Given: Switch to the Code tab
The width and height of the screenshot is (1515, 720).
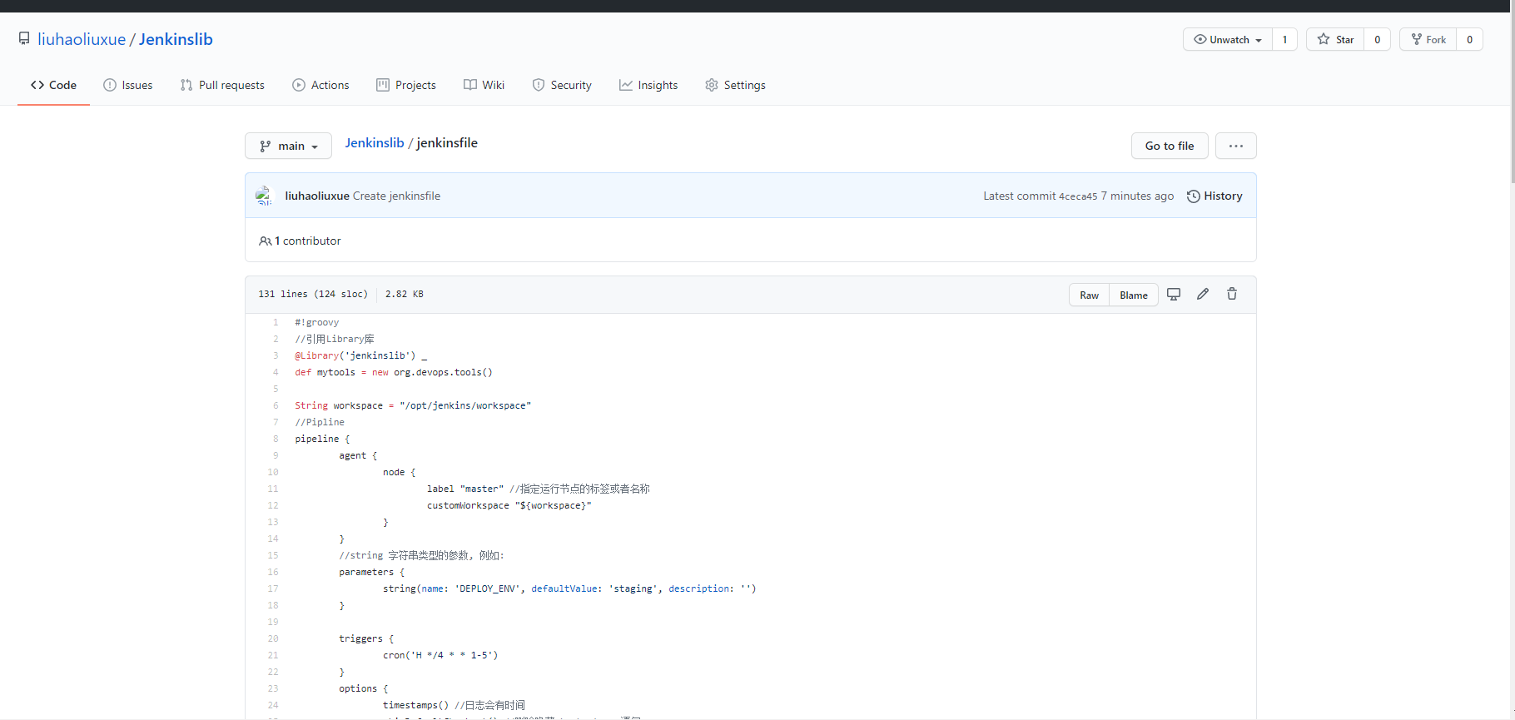Looking at the screenshot, I should coord(53,85).
